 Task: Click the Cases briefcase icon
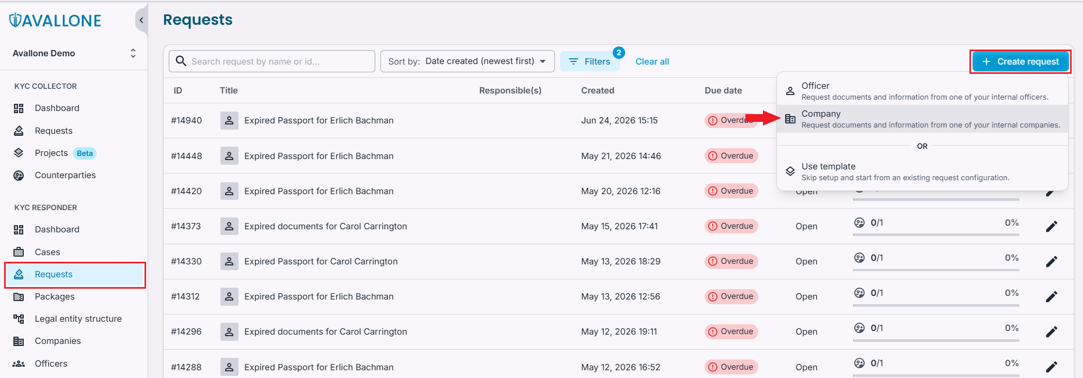[19, 252]
